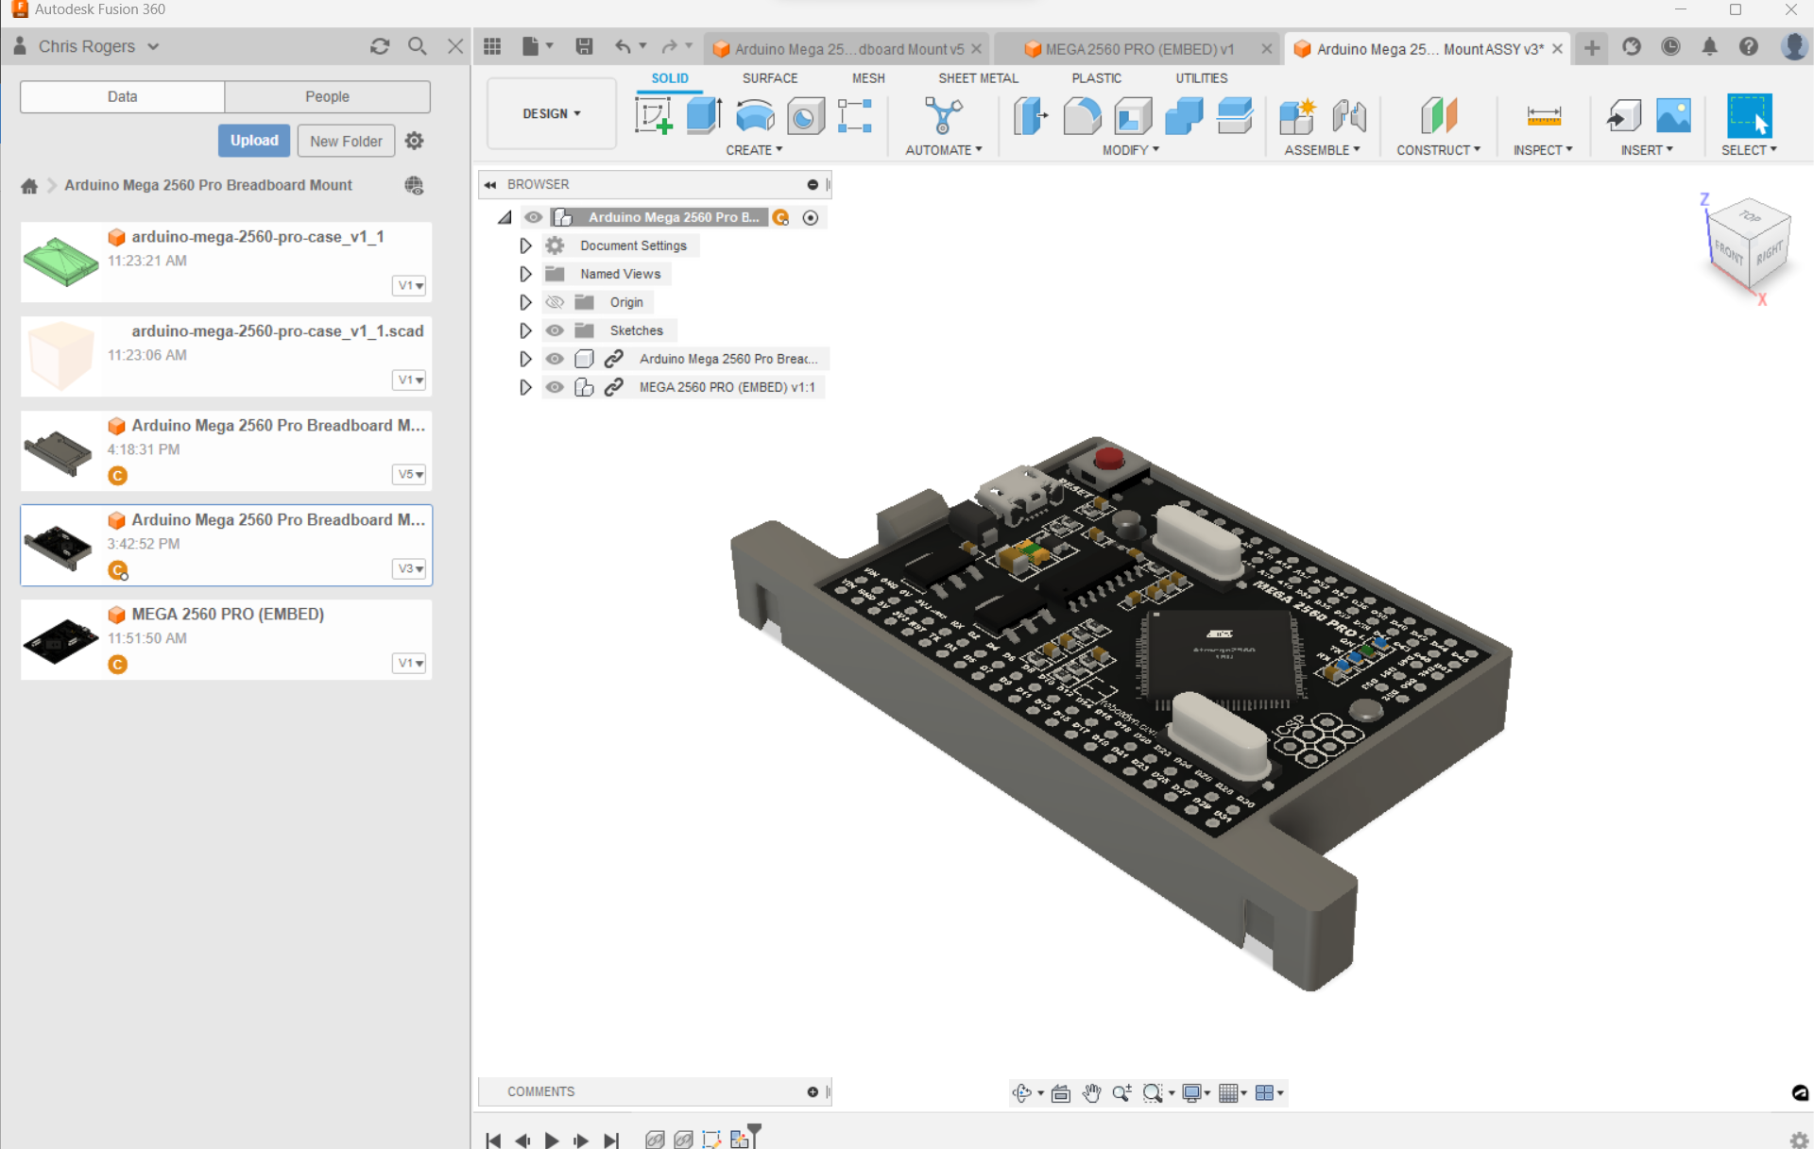
Task: Select the Extrude tool
Action: tap(702, 116)
